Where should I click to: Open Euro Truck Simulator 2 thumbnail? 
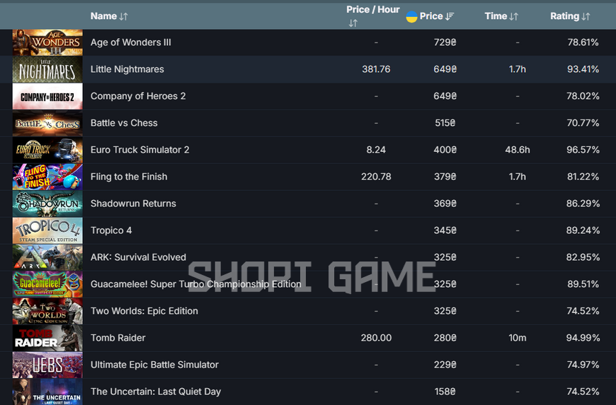tap(47, 150)
